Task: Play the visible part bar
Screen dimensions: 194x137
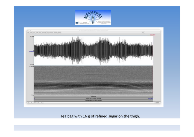Action: click(x=93, y=99)
